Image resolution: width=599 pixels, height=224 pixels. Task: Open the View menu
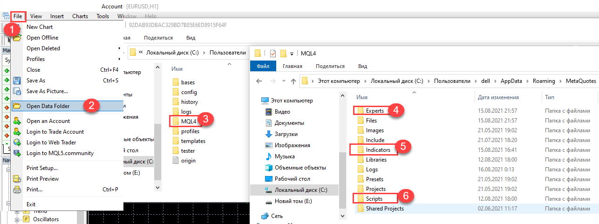pyautogui.click(x=36, y=16)
